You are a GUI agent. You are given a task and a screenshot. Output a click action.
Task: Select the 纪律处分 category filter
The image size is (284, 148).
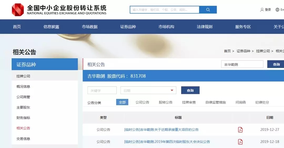pos(262,102)
